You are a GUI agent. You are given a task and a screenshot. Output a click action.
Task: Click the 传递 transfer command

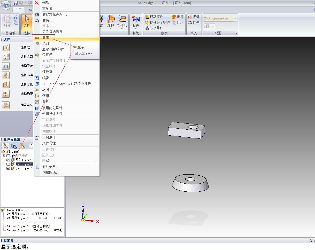click(x=178, y=17)
